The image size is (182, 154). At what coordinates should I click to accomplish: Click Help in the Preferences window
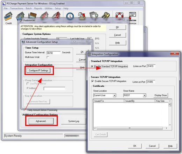tap(117, 43)
